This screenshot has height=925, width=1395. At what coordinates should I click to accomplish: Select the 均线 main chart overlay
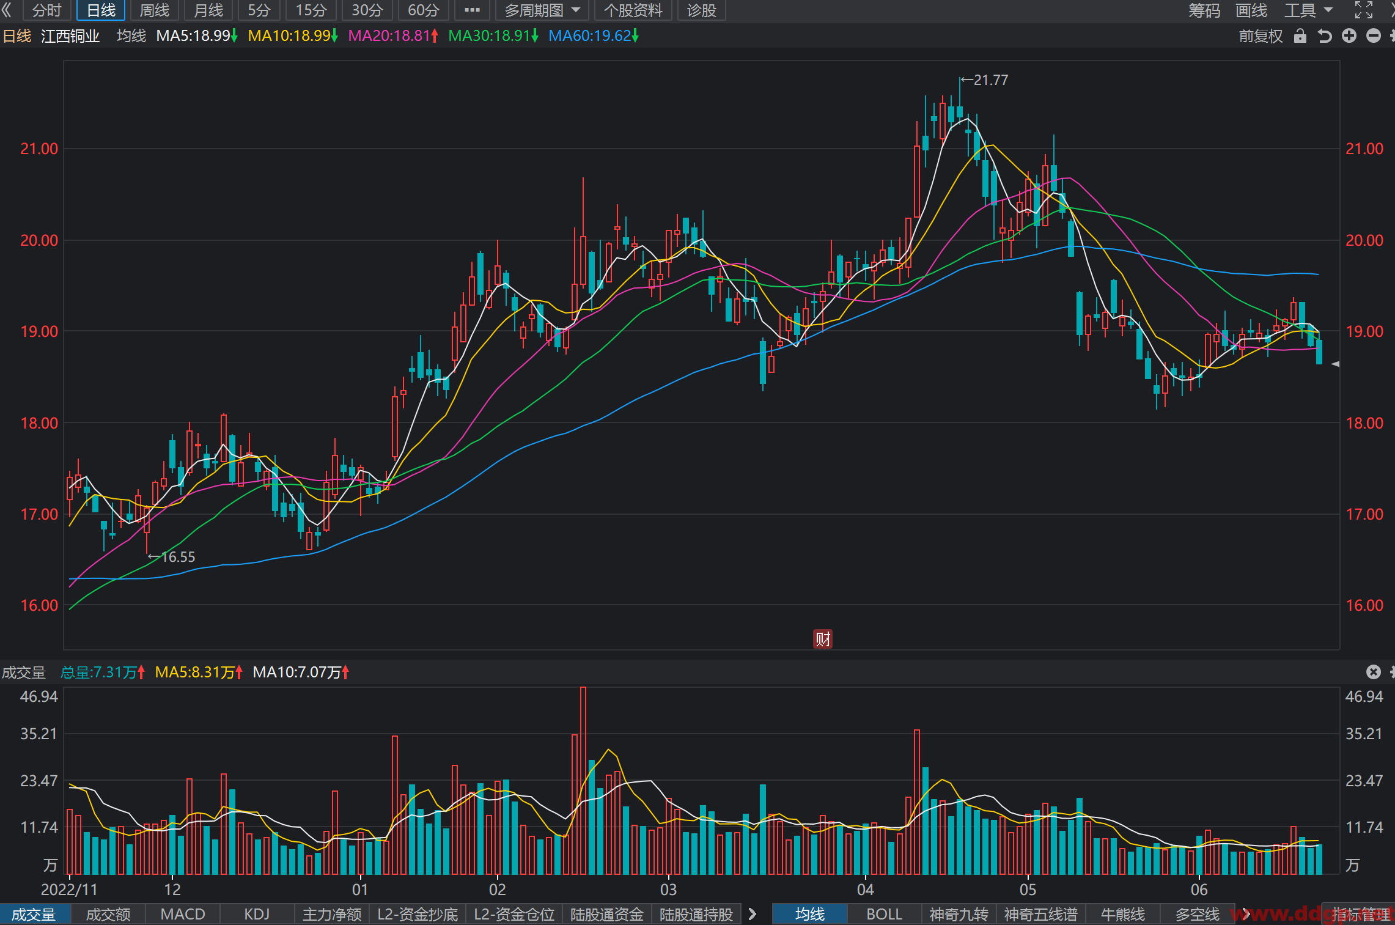[810, 914]
